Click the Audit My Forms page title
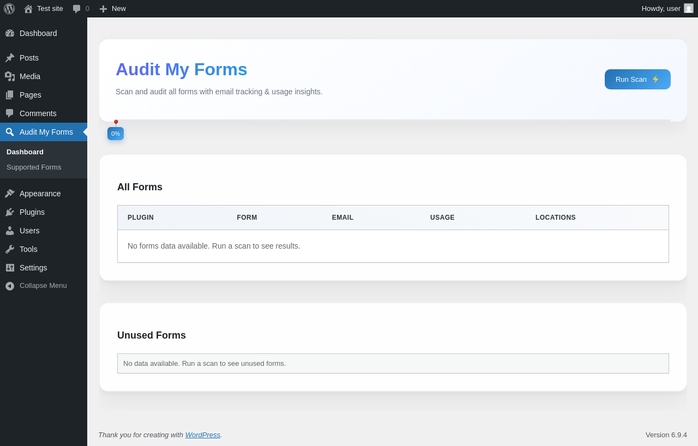This screenshot has width=698, height=446. pos(182,69)
